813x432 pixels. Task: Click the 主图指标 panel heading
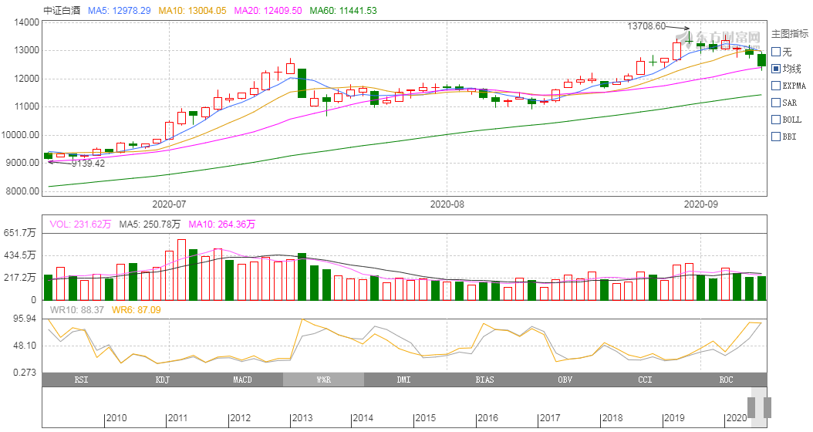click(790, 34)
